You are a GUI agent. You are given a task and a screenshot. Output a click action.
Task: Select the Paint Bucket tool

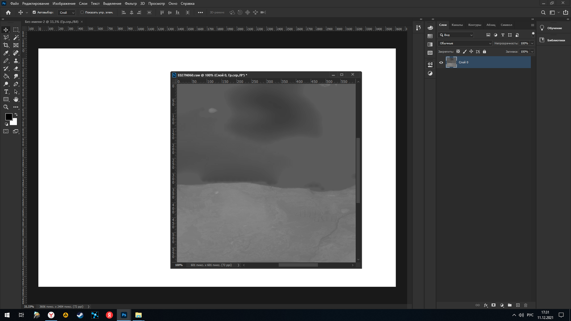click(6, 76)
